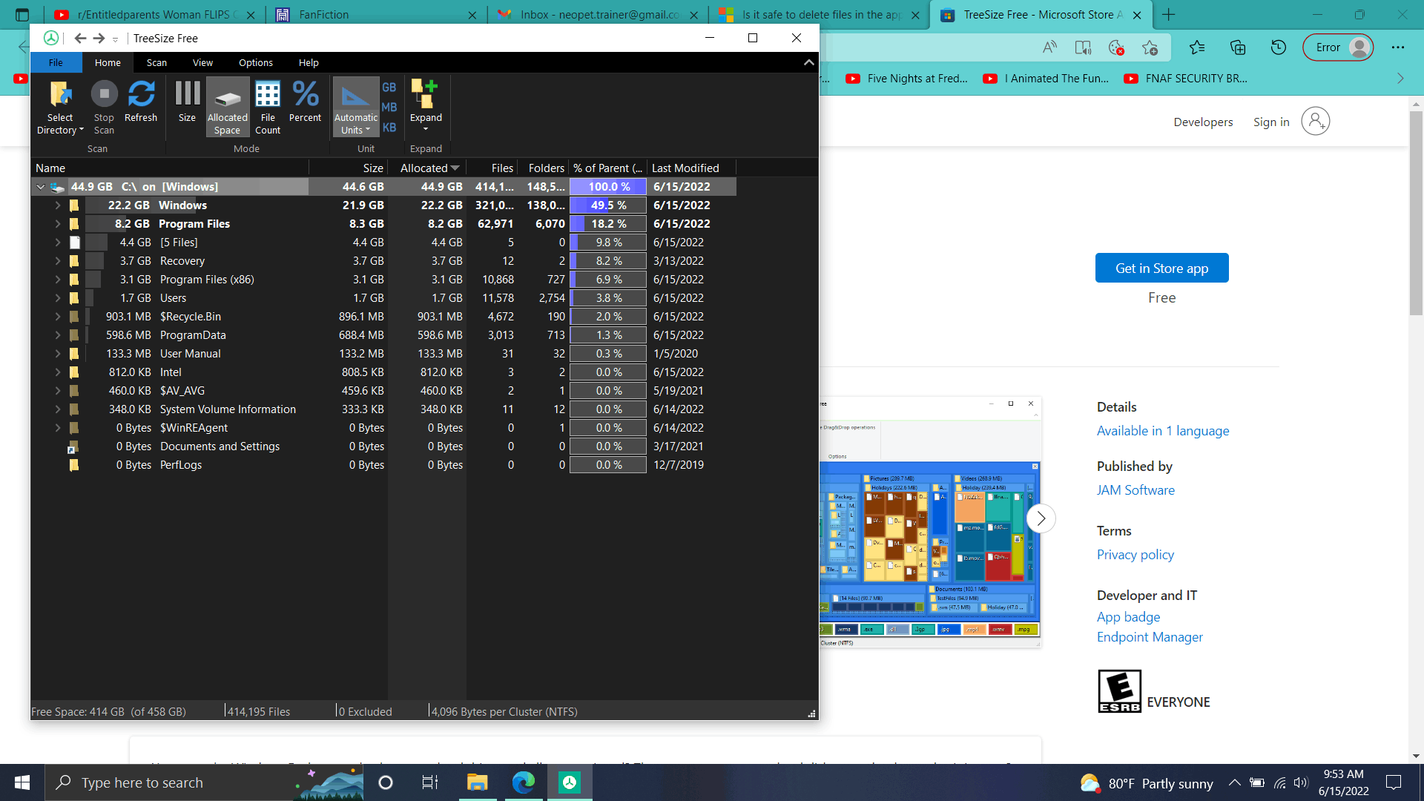Select the PerfLogs folder
This screenshot has width=1424, height=801.
click(x=384, y=465)
